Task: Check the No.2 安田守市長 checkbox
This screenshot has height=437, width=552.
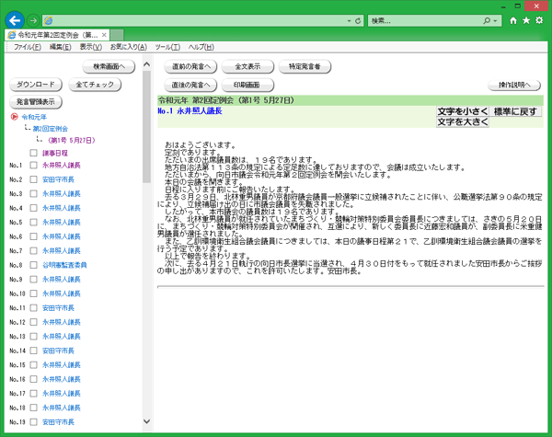Action: [33, 179]
